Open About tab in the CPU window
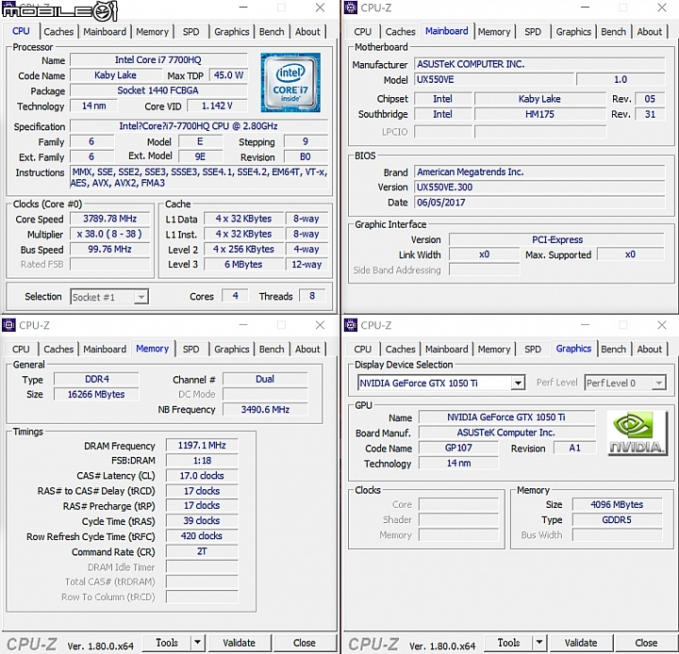Viewport: 679px width, 654px height. [x=307, y=32]
